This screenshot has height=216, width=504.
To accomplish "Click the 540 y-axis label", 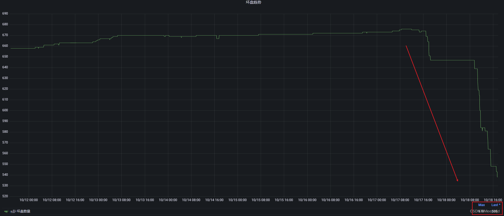I will [5, 175].
